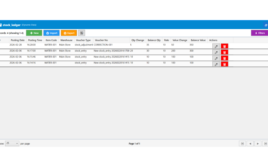268x167 pixels.
Task: Jump to the first page button
Action: [x=242, y=144]
